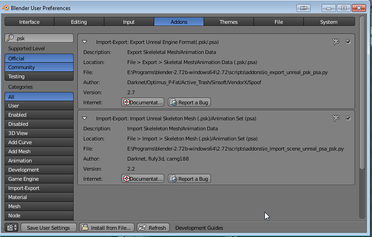
Task: Click author text Darknet, flufy3d, camg188
Action: click(x=158, y=159)
